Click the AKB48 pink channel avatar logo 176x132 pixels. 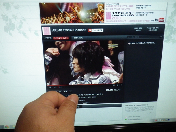pos(46,31)
